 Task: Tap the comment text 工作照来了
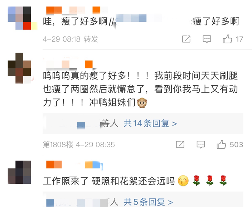coord(66,181)
